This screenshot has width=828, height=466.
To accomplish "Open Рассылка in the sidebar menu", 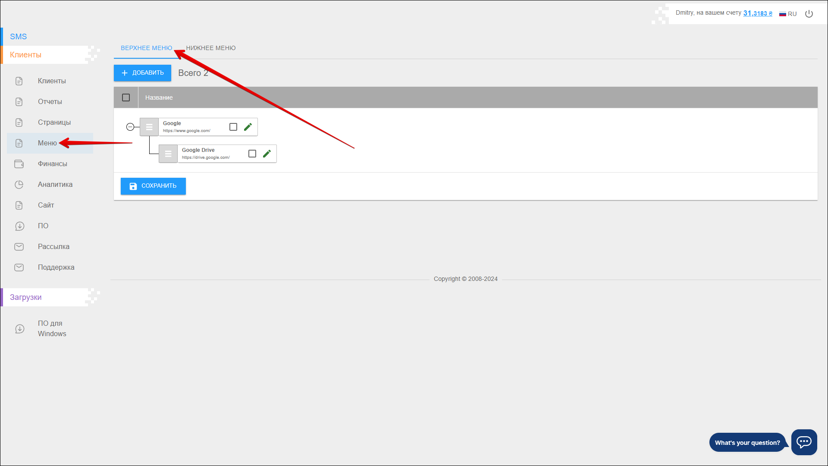I will pos(53,247).
